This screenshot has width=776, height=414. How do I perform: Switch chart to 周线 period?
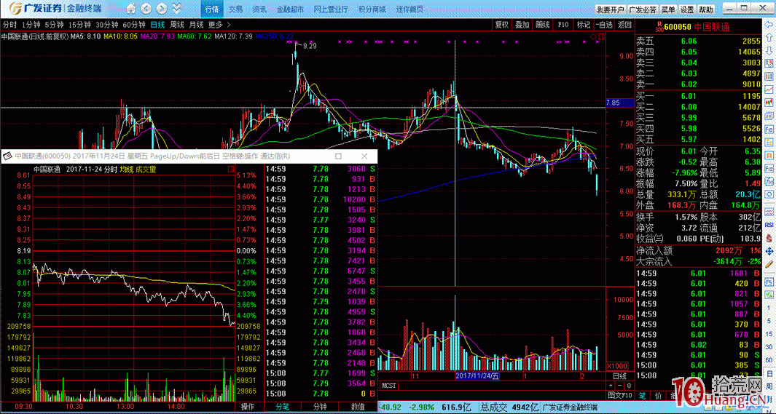177,24
